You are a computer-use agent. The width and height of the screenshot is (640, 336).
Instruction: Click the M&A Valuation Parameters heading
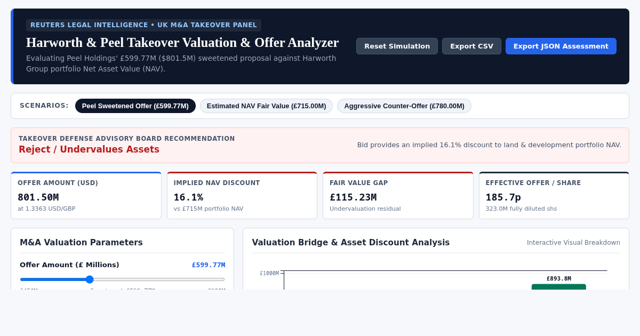coord(81,243)
